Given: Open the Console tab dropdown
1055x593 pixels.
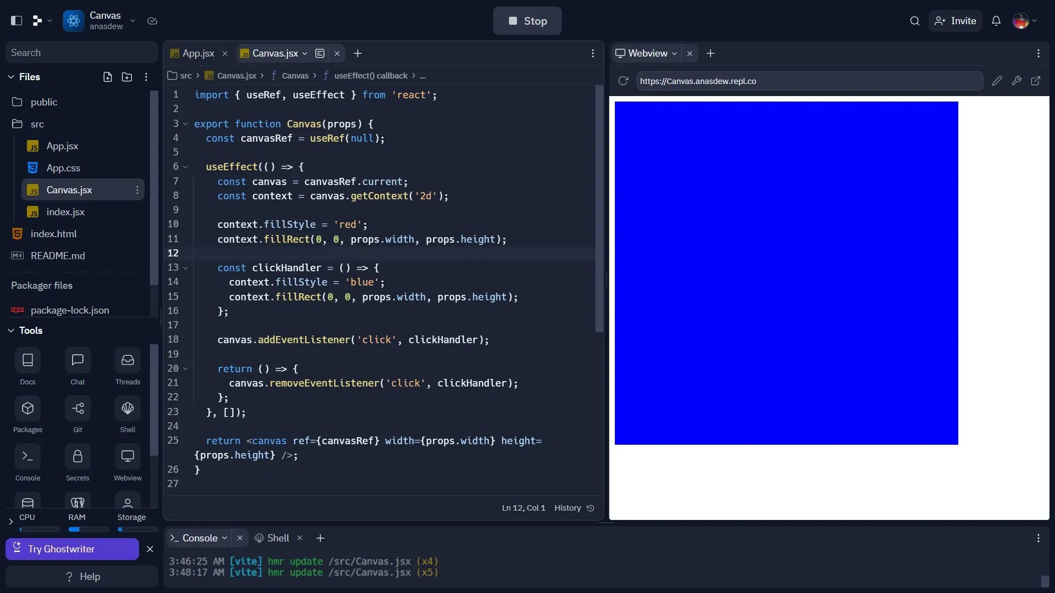Looking at the screenshot, I should tap(225, 538).
